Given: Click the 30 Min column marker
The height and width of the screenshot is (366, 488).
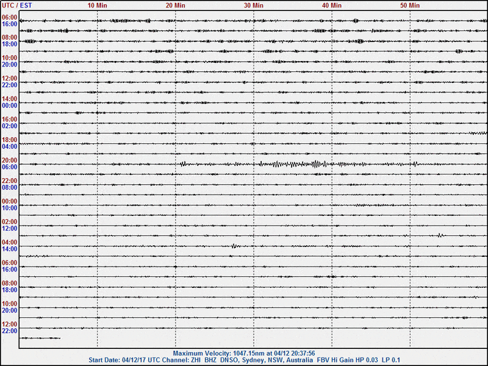Looking at the screenshot, I should (x=254, y=5).
